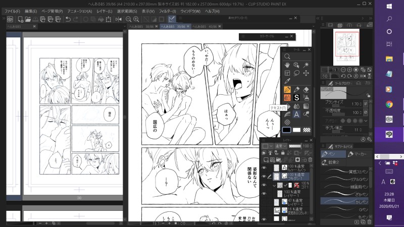Toggle the snap to ruler command bar button
This screenshot has height=227, width=404.
point(172,19)
